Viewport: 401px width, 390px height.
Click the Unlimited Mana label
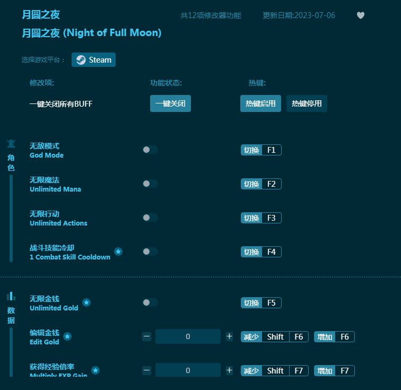point(55,184)
